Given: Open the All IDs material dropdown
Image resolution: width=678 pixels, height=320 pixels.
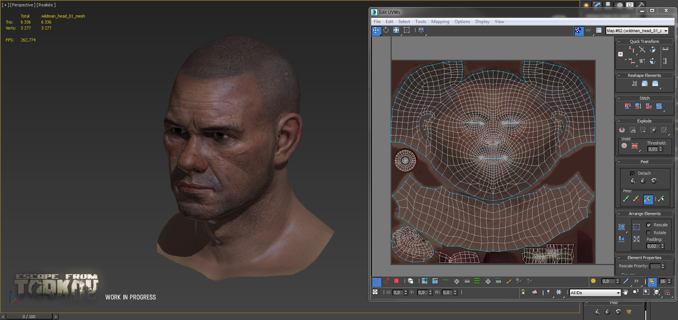Looking at the screenshot, I should coord(595,293).
